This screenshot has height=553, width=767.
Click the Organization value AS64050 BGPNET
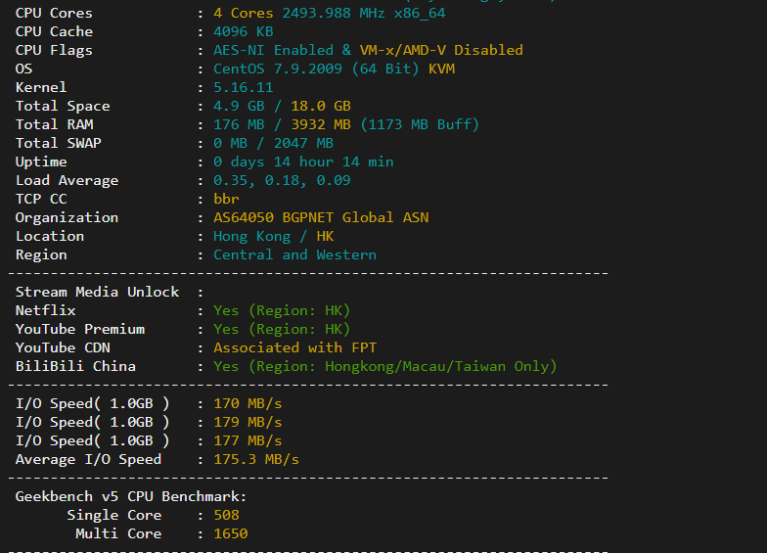274,217
